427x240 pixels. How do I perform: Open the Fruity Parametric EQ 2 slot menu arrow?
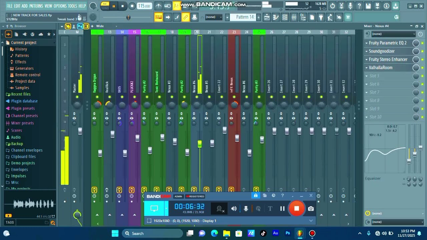(x=366, y=43)
